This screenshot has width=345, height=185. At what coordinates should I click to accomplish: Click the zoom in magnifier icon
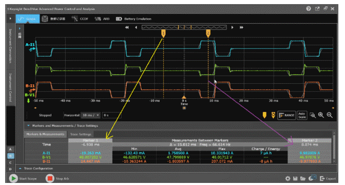[x=321, y=115]
